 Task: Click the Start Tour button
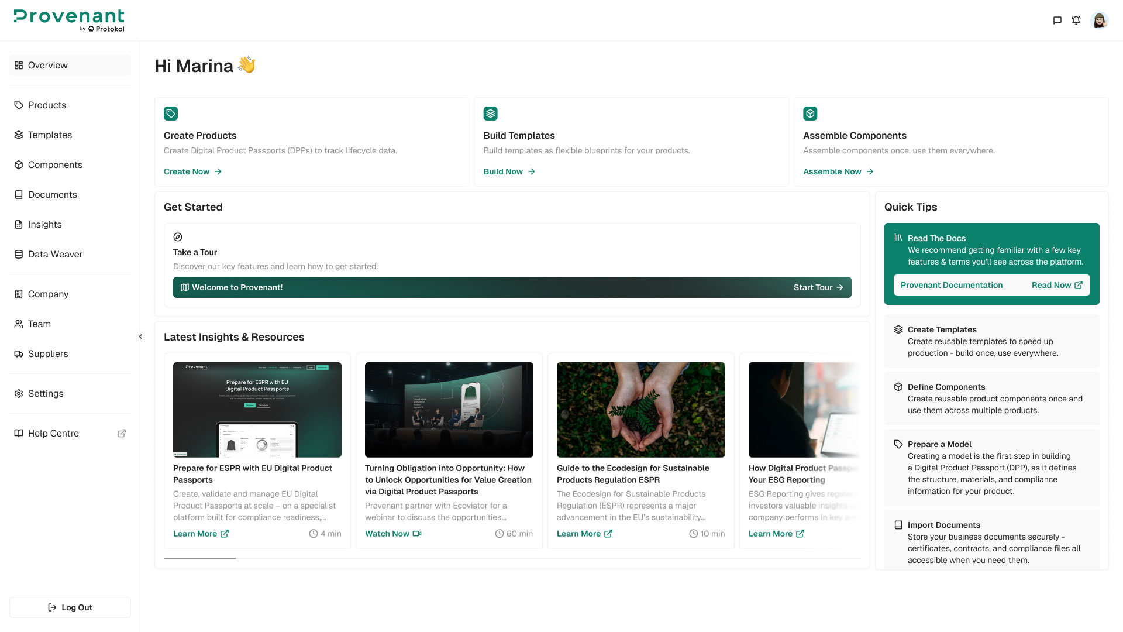tap(818, 287)
